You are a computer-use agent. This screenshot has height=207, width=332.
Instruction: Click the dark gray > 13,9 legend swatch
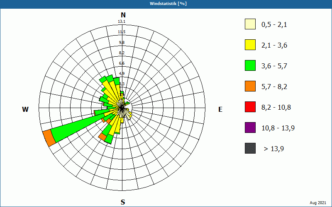pyautogui.click(x=250, y=148)
